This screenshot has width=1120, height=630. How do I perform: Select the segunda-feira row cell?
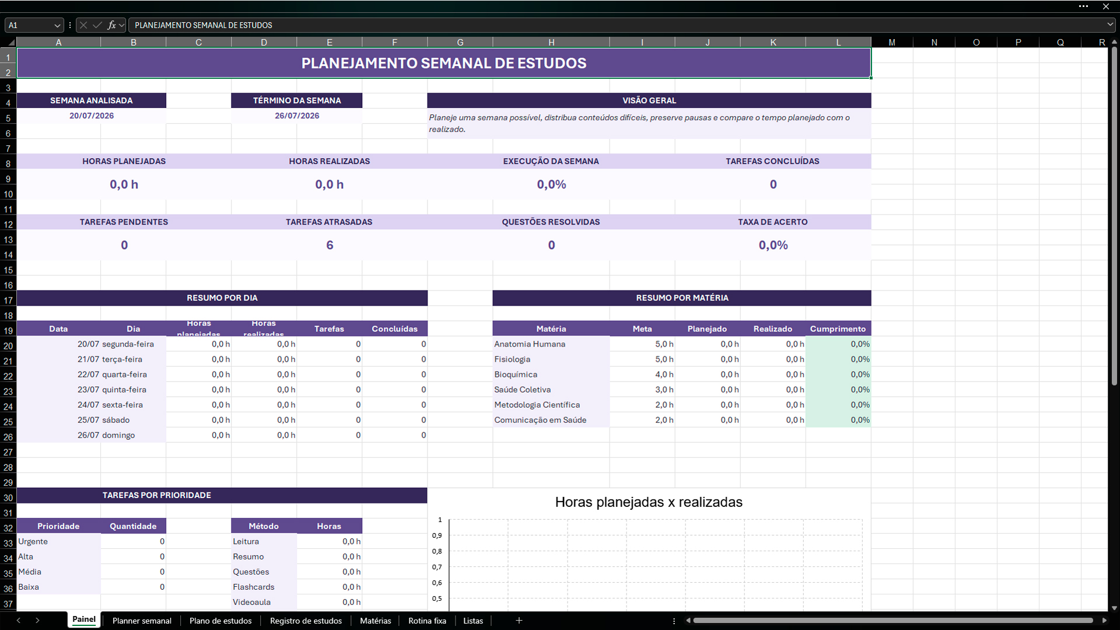point(133,344)
